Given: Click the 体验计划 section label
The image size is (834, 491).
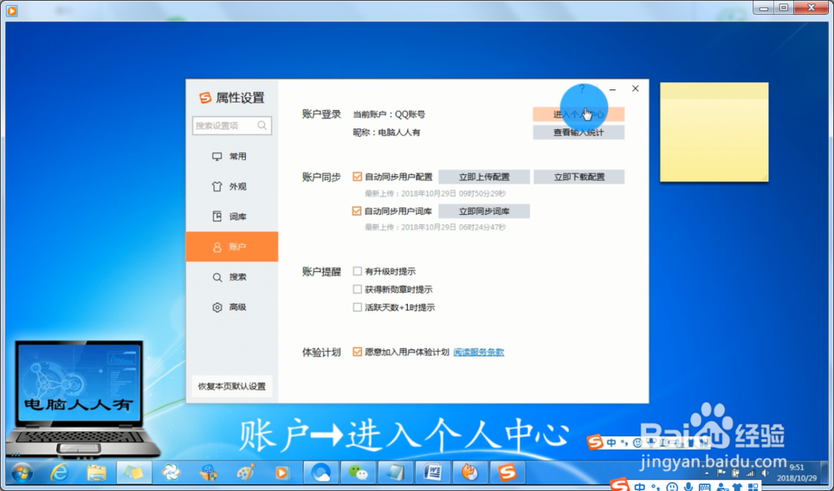Looking at the screenshot, I should [321, 353].
